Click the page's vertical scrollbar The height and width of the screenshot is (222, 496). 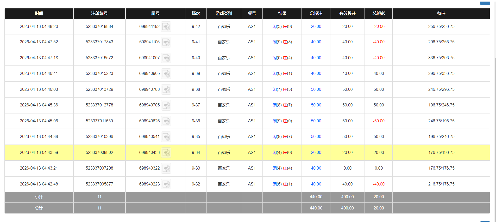pos(495,104)
